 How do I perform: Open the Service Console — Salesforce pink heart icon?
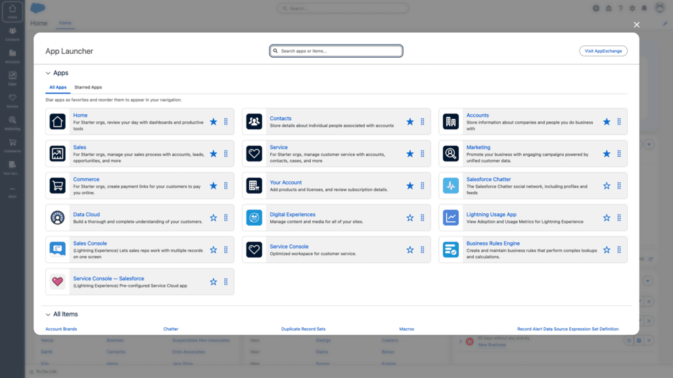[x=58, y=282]
